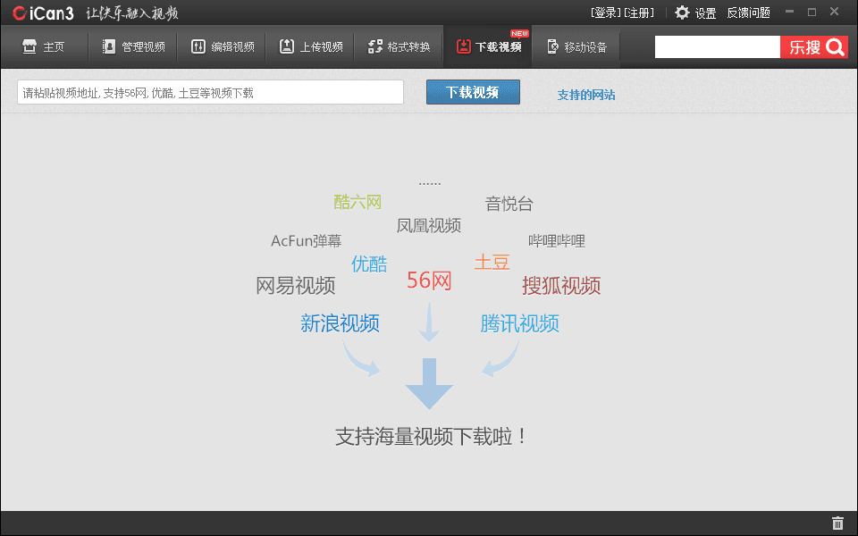Focus the 乐搜 search input box

pos(718,47)
